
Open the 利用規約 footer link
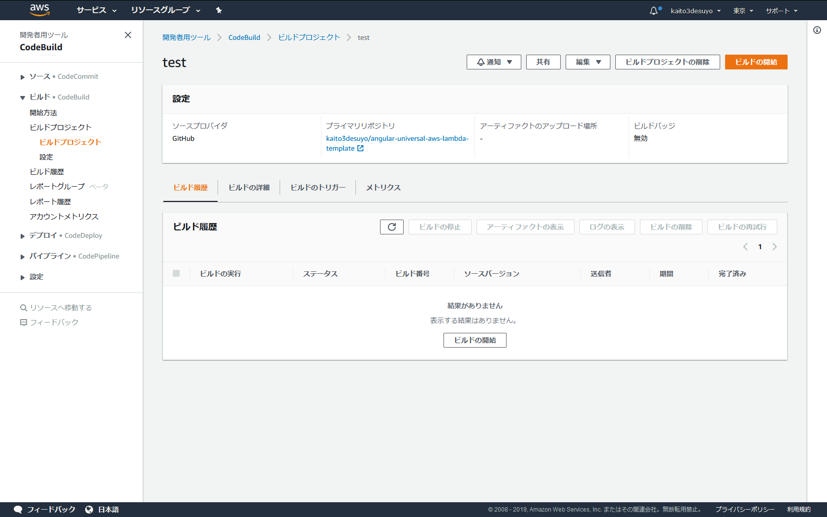[799, 510]
